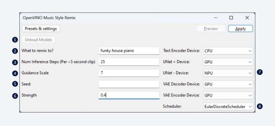275x126 pixels.
Task: Click the numbered callout 1 marker
Action: tap(15, 40)
